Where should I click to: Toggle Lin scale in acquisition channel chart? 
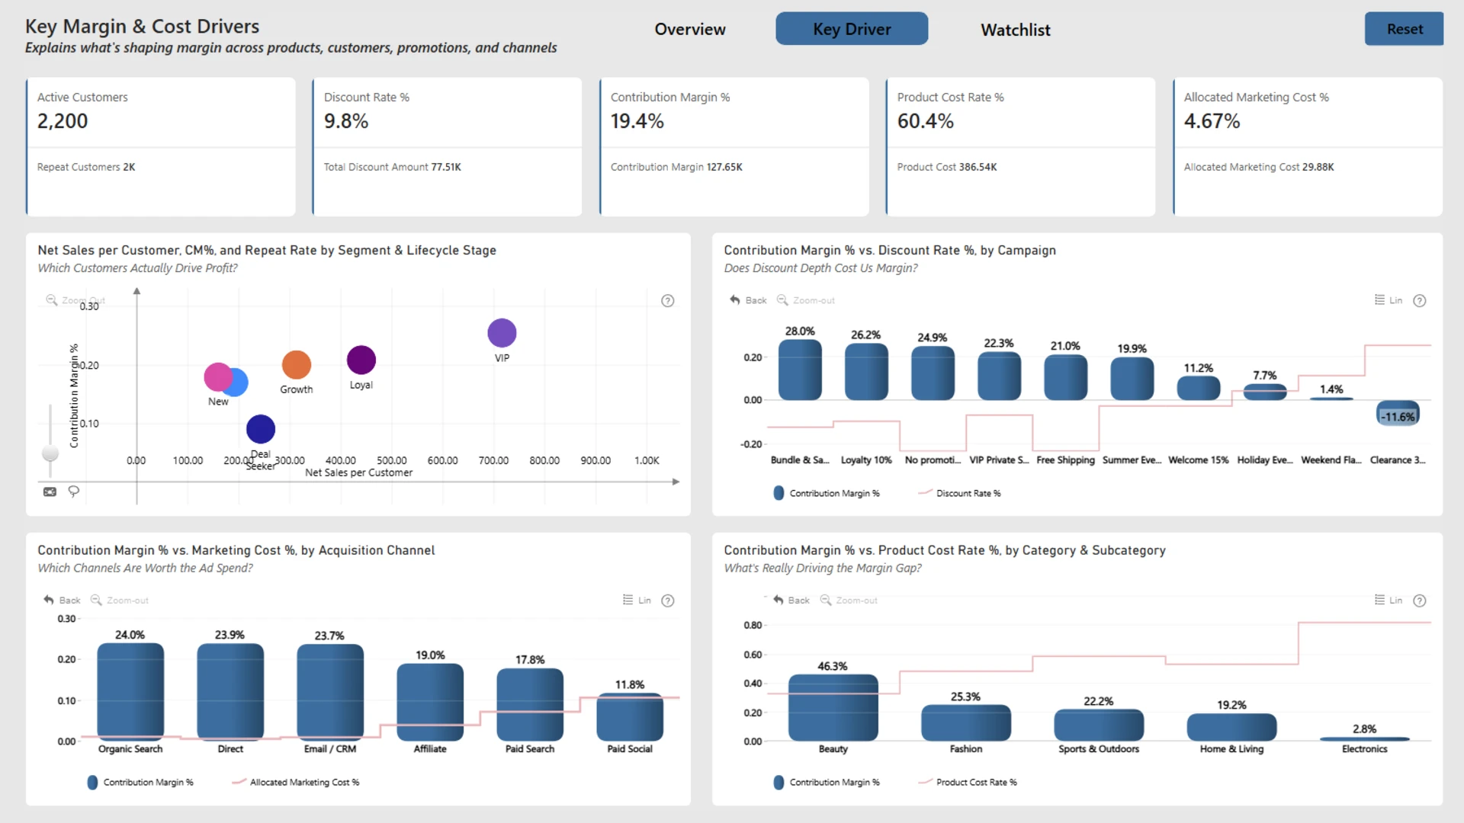tap(637, 600)
